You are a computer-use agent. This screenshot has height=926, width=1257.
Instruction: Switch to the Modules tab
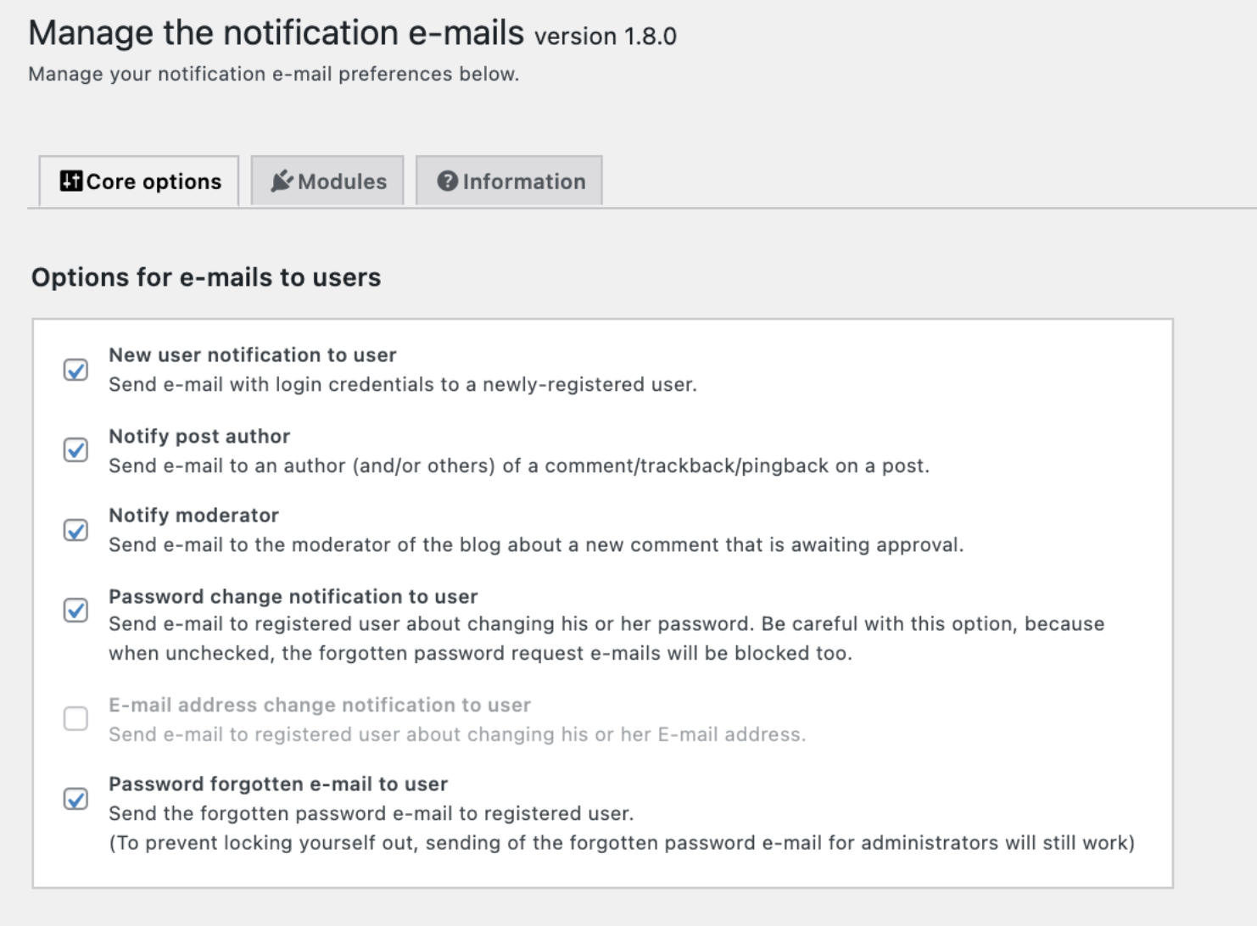[327, 181]
